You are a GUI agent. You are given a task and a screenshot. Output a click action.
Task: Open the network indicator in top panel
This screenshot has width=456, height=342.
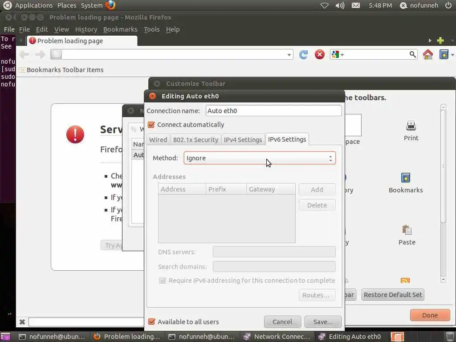click(324, 5)
